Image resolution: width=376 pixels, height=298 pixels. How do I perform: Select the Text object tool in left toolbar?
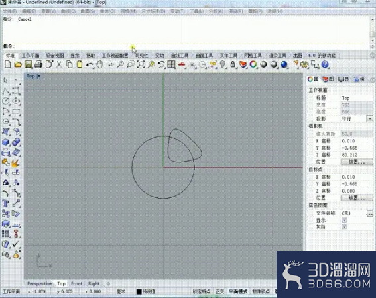click(x=5, y=203)
